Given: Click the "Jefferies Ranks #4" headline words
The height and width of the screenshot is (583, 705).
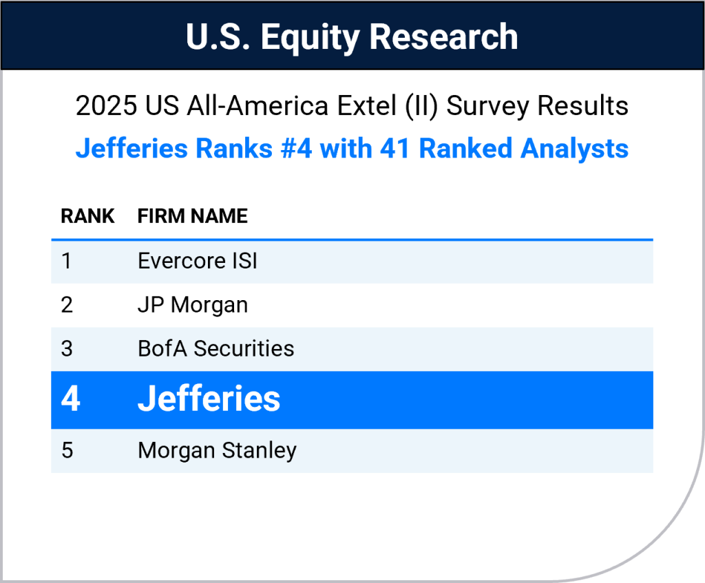Looking at the screenshot, I should (194, 149).
